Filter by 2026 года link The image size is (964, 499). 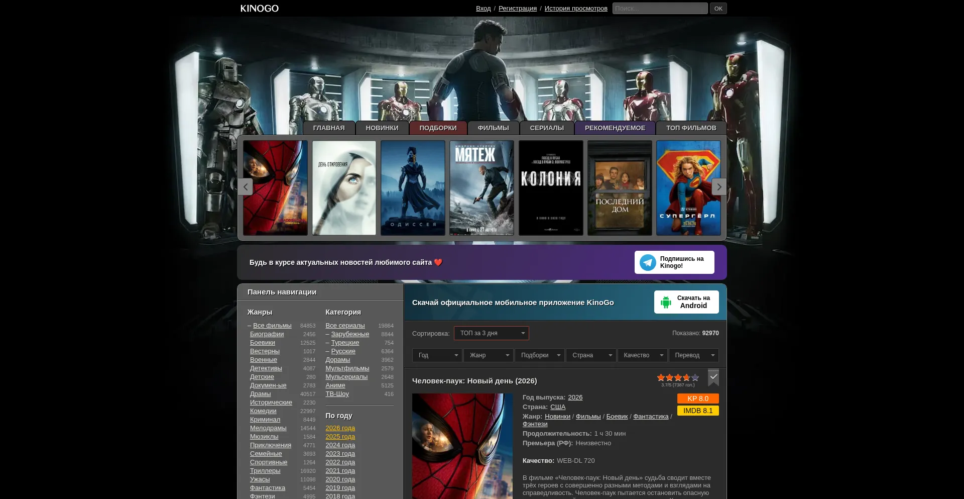point(340,428)
